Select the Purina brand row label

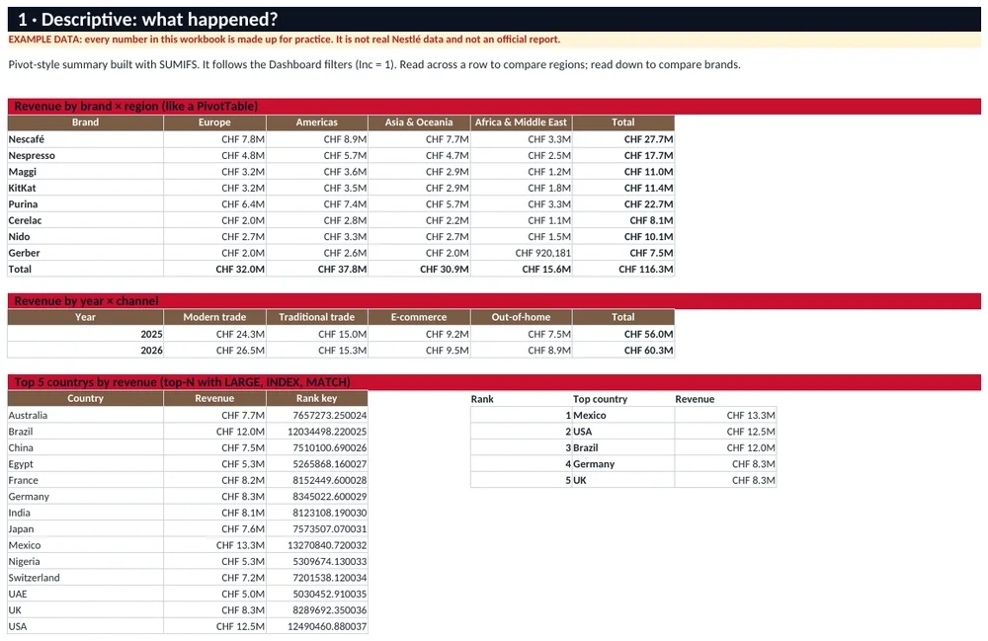(85, 204)
